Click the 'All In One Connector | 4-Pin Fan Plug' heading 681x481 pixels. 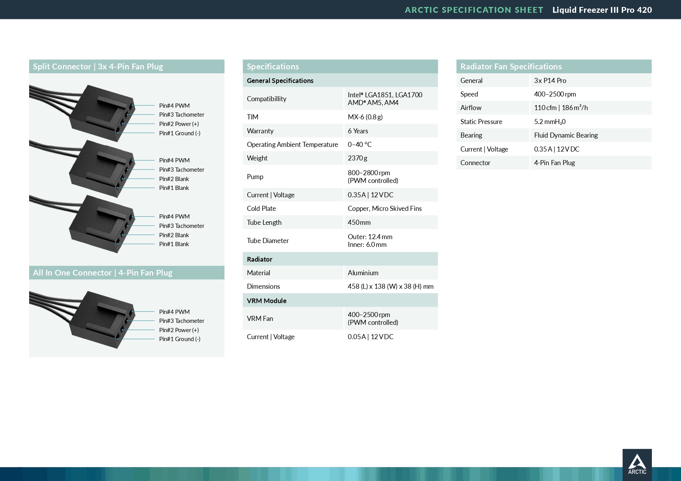tap(102, 273)
